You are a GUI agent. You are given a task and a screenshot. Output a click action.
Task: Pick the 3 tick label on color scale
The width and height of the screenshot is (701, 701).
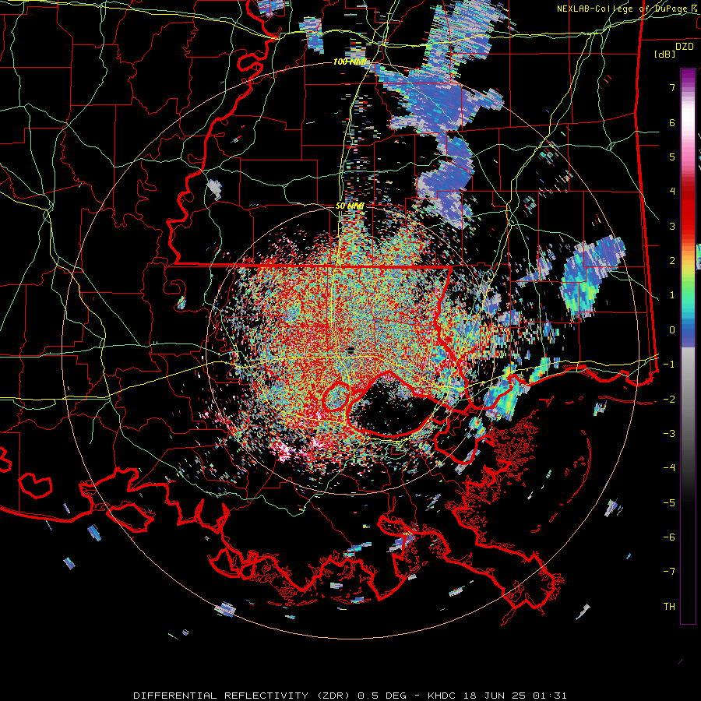pos(672,226)
